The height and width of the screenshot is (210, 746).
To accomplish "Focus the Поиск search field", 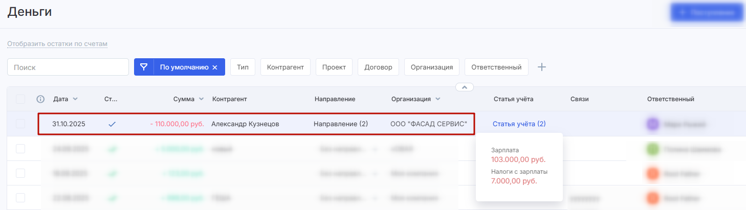I will [x=68, y=67].
